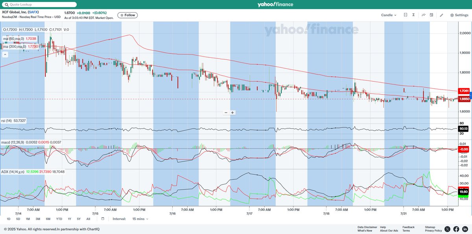Open the Candle chart type dropdown

click(389, 15)
